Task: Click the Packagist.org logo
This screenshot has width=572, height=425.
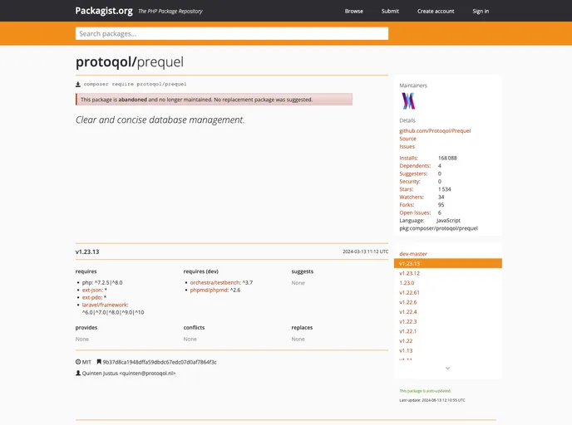Action: 104,11
